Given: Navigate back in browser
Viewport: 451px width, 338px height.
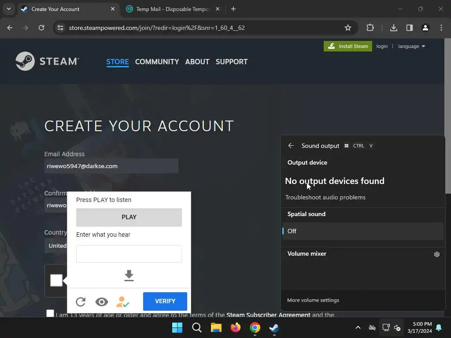Looking at the screenshot, I should pyautogui.click(x=10, y=28).
